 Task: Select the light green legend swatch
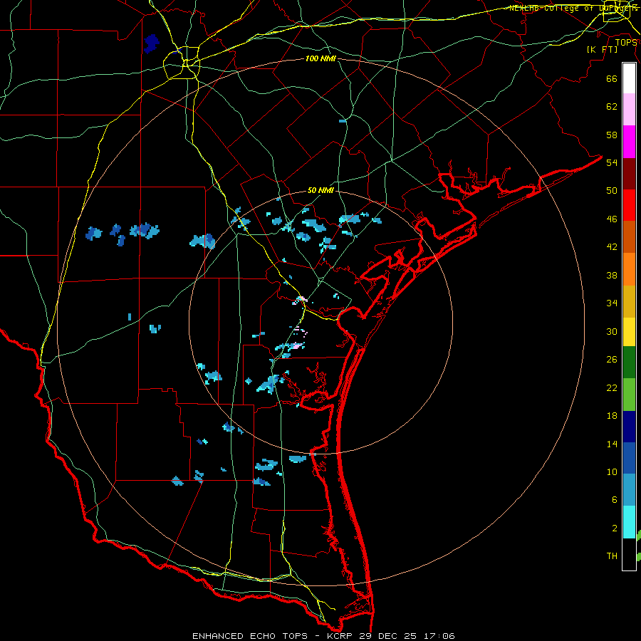(629, 394)
